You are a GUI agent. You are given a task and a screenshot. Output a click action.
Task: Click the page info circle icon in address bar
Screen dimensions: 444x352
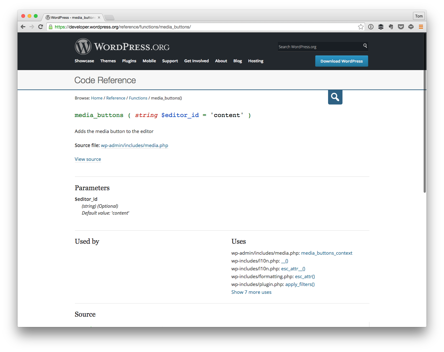pos(371,27)
